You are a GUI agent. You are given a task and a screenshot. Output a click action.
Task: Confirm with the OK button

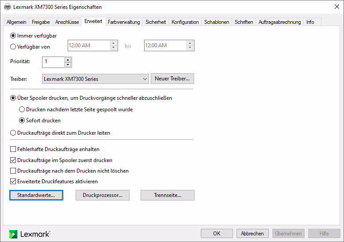(x=217, y=234)
